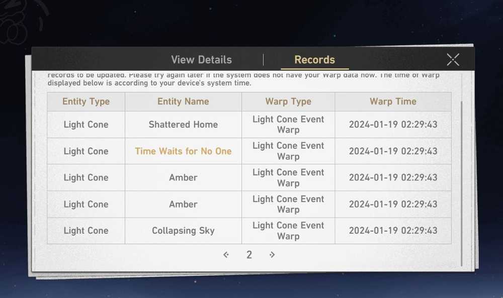Image resolution: width=503 pixels, height=298 pixels.
Task: Select the Records tab
Action: coord(315,60)
